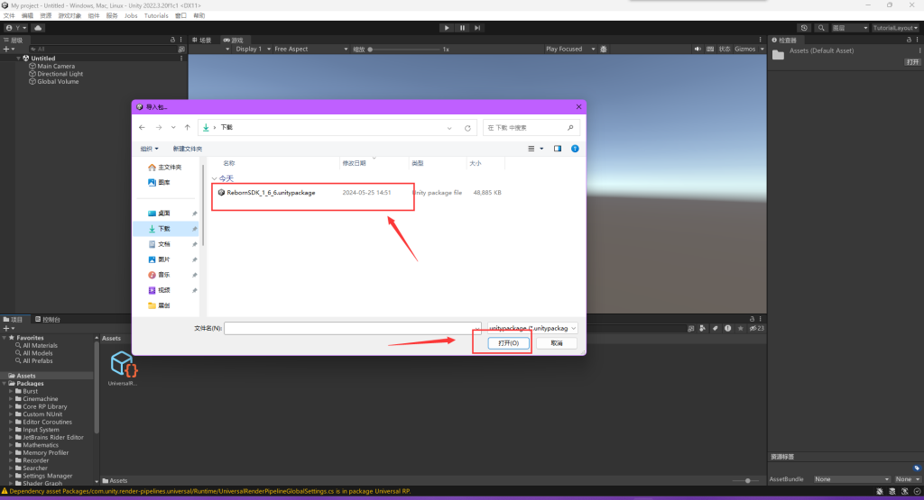Go up one folder with the up arrow
This screenshot has height=500, width=924.
187,128
